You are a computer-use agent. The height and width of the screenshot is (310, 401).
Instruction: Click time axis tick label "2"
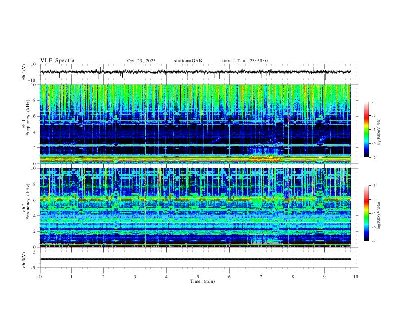point(103,277)
